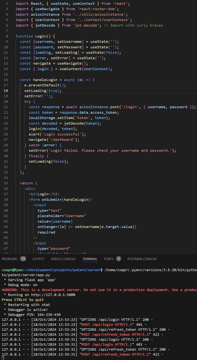The height and width of the screenshot is (360, 197).
Task: Click the terminal cursor block at bottom
Action: coord(3,358)
